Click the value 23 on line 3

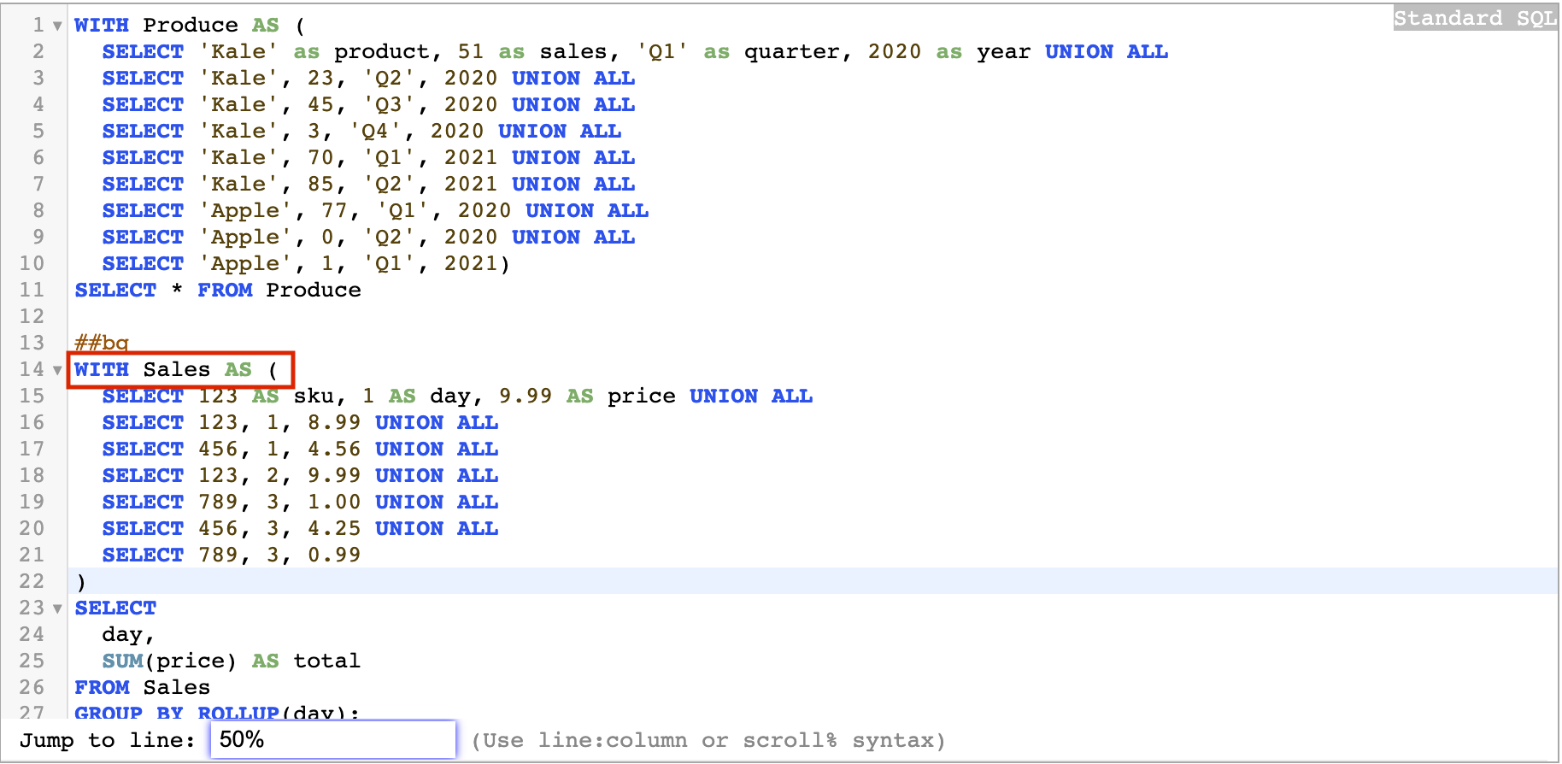pyautogui.click(x=320, y=79)
